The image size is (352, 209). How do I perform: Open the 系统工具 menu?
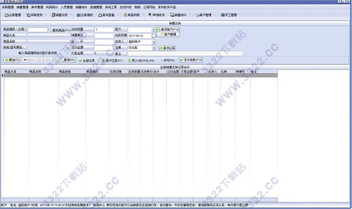[x=111, y=7]
